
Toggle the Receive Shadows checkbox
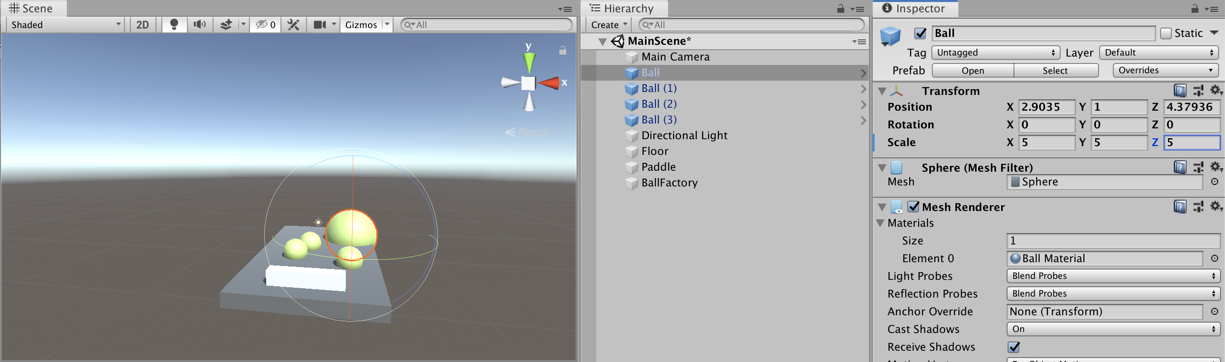1014,347
